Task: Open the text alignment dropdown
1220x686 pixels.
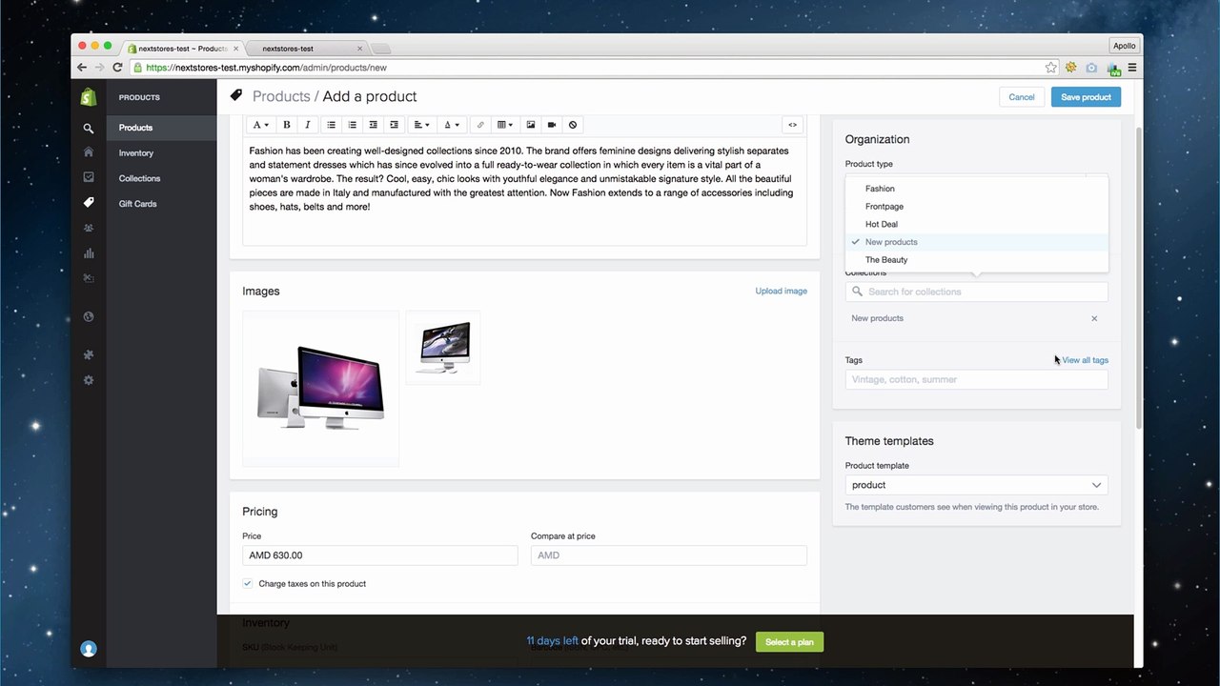Action: coord(421,125)
